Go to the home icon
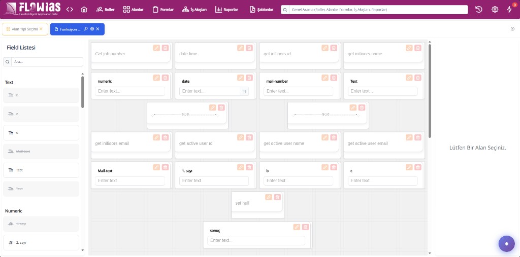The width and height of the screenshot is (520, 257). point(84,10)
